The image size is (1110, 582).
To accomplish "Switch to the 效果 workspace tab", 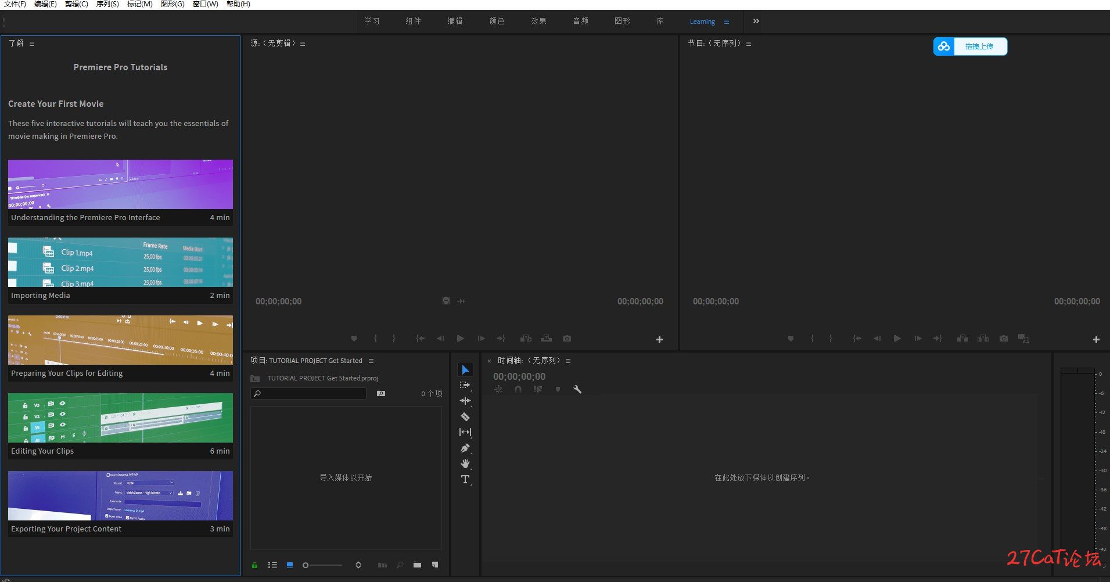I will point(538,21).
